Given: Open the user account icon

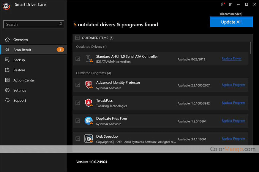Looking at the screenshot, I should coord(223,4).
